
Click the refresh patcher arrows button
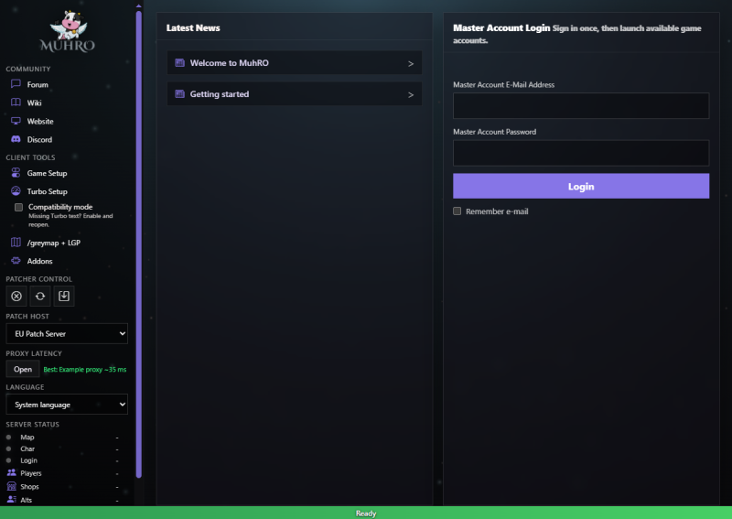pyautogui.click(x=40, y=297)
